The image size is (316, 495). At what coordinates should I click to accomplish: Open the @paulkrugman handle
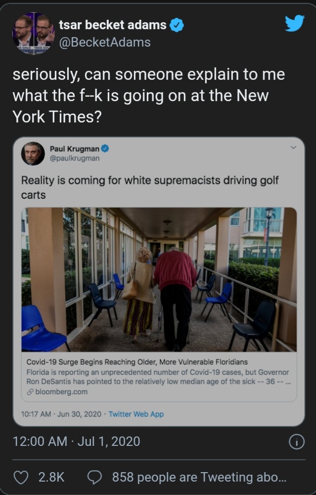(x=75, y=158)
